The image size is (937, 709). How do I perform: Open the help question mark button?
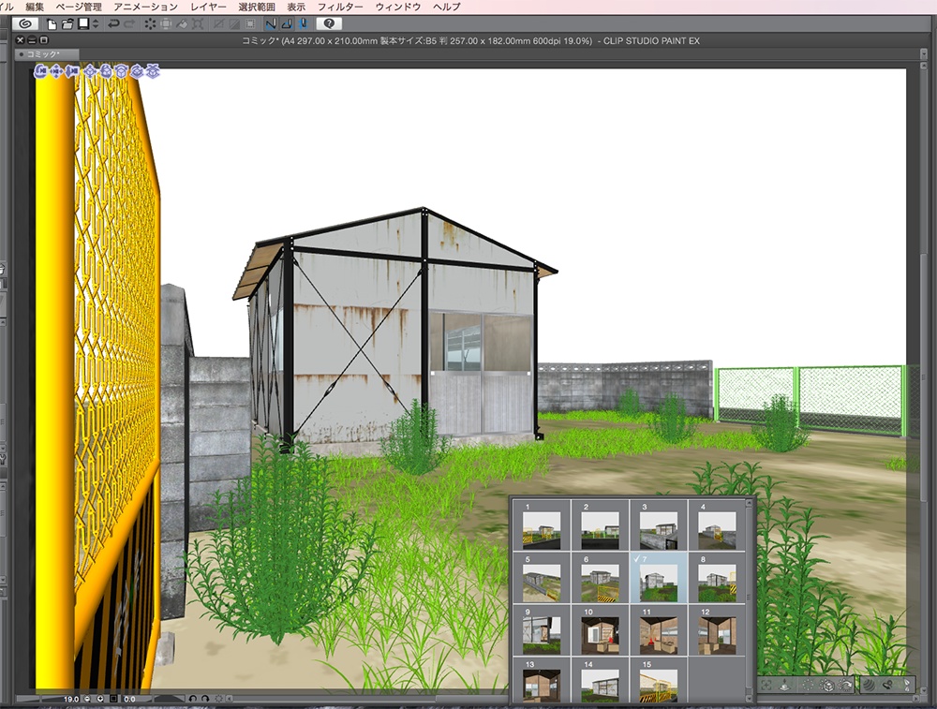pyautogui.click(x=329, y=24)
